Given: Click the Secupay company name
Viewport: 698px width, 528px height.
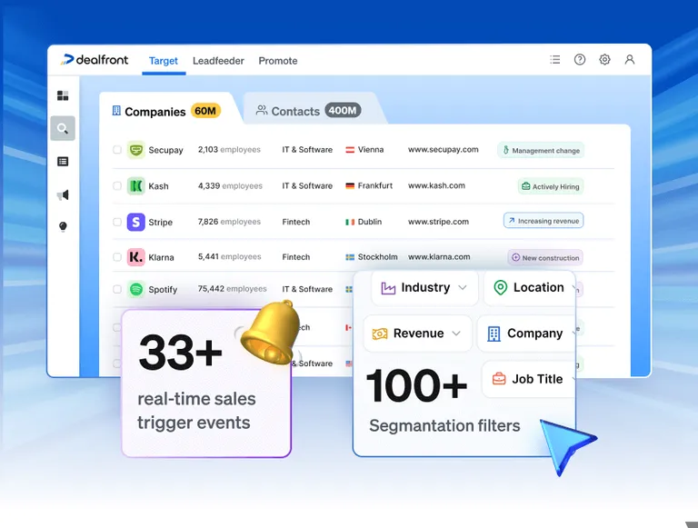Looking at the screenshot, I should pyautogui.click(x=165, y=150).
